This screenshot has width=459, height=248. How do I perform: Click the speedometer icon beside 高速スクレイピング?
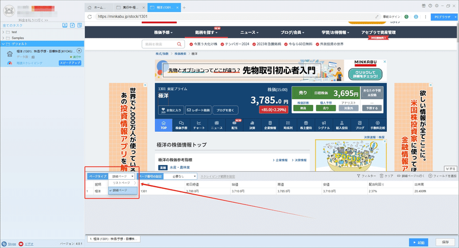coord(10,63)
